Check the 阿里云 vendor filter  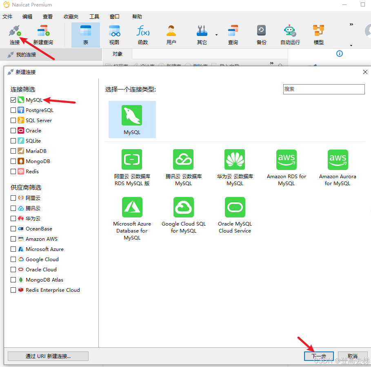(x=13, y=198)
